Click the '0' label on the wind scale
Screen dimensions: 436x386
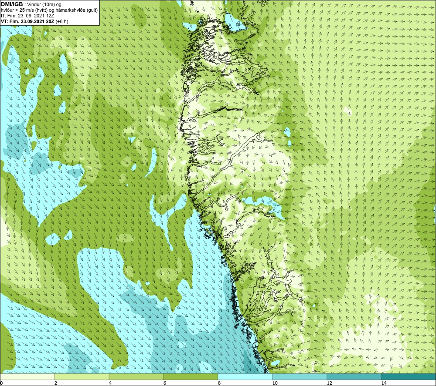(x=1, y=383)
